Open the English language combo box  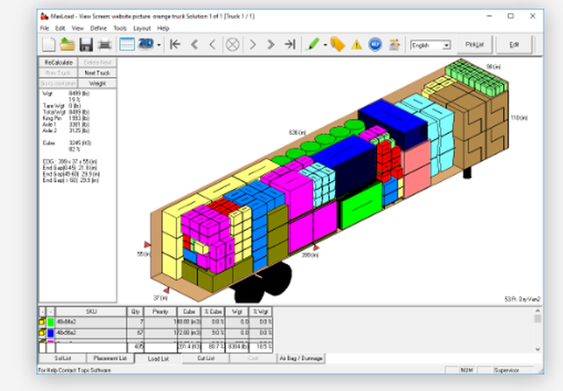pyautogui.click(x=430, y=45)
